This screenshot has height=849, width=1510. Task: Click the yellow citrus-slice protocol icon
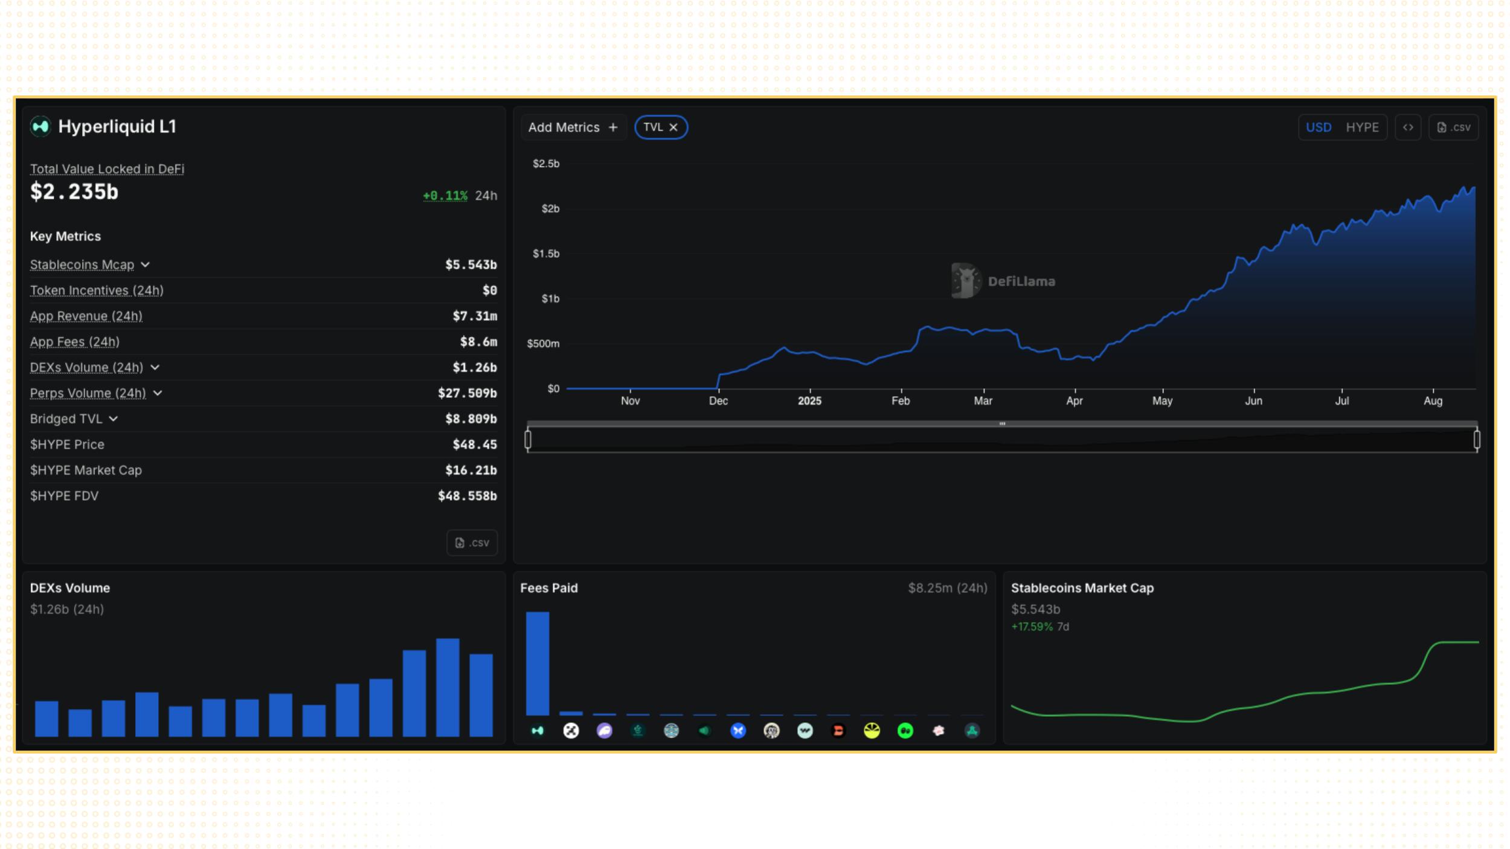point(872,731)
